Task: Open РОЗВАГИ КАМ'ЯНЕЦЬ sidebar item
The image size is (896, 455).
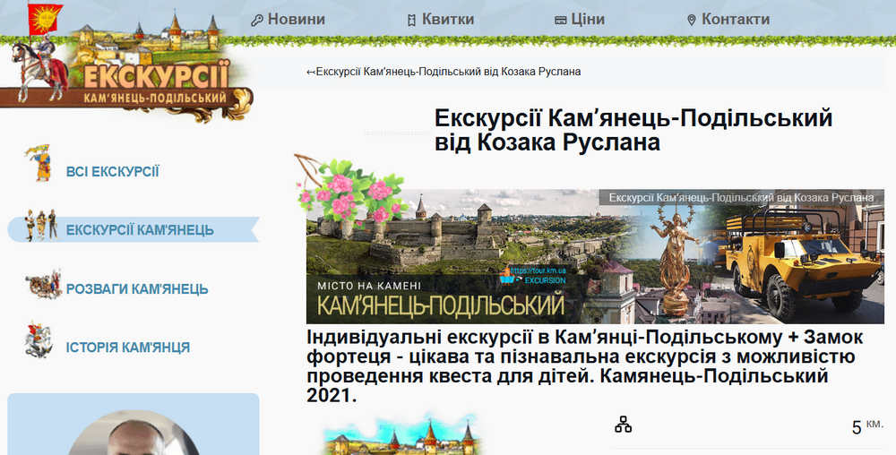Action: [137, 289]
